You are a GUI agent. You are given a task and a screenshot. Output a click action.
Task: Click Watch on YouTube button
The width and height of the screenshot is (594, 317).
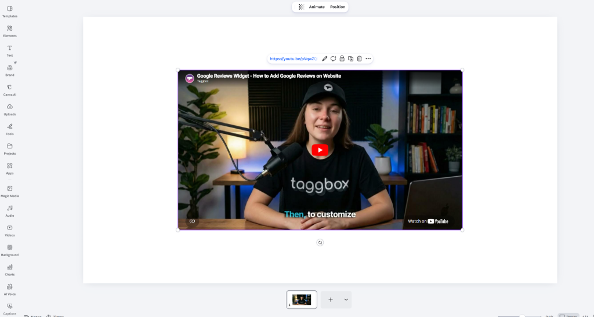(x=428, y=221)
